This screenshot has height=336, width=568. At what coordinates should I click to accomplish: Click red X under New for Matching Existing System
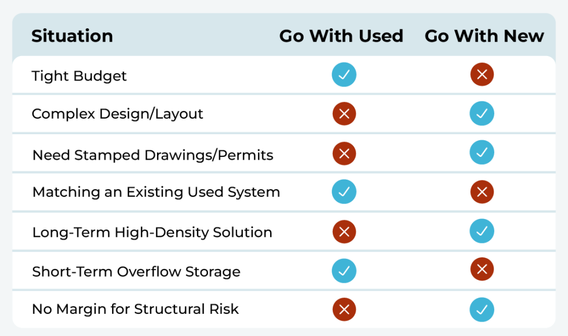[482, 192]
